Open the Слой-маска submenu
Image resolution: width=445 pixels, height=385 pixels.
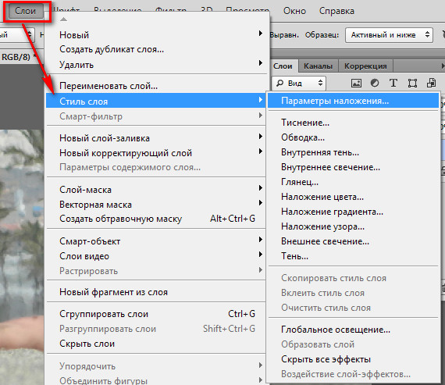pyautogui.click(x=156, y=190)
